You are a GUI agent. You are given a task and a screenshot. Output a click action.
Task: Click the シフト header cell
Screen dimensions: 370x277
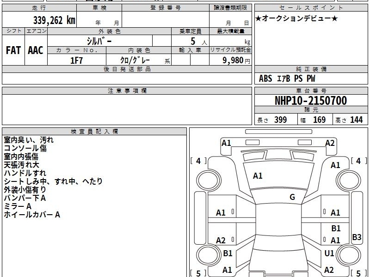click(x=13, y=31)
